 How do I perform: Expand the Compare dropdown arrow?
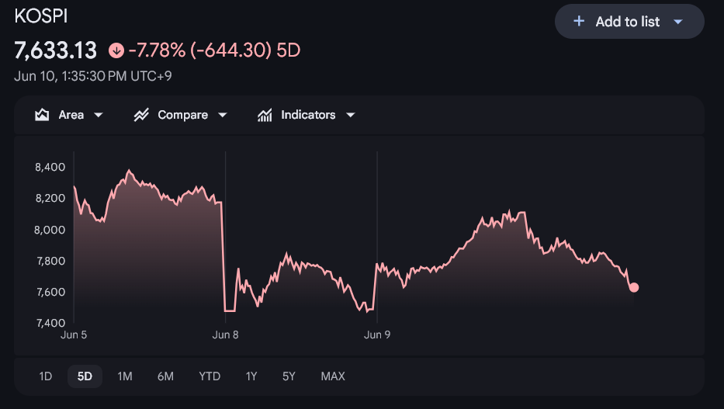click(x=223, y=115)
